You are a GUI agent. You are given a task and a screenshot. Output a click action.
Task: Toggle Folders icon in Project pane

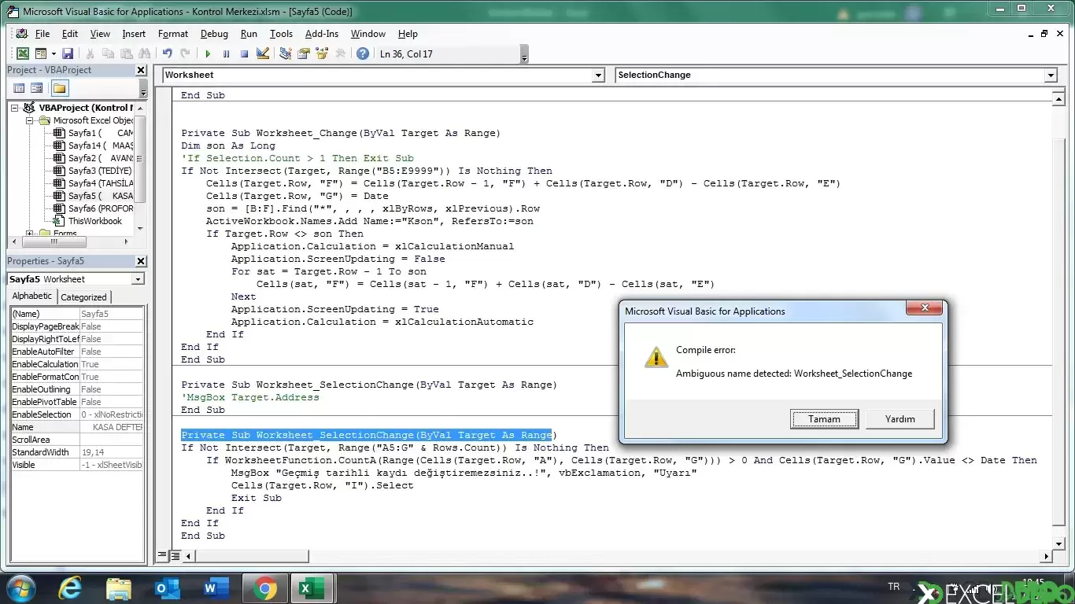pyautogui.click(x=59, y=88)
